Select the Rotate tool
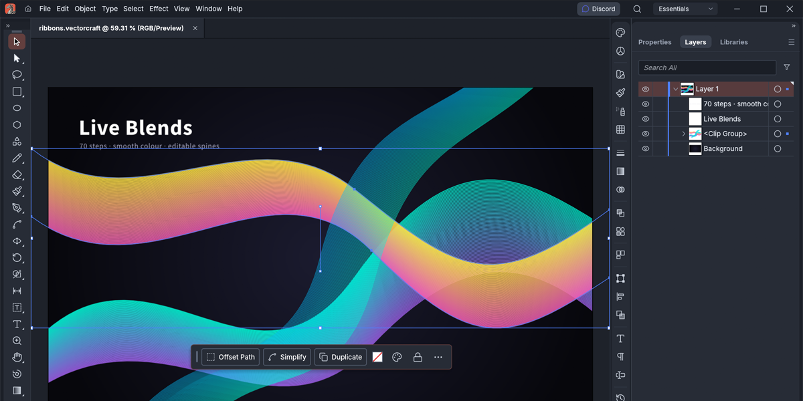 17,258
